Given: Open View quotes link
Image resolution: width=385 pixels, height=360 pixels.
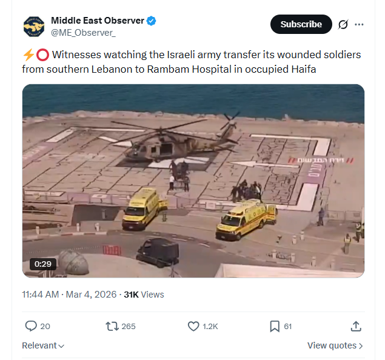Looking at the screenshot, I should pos(335,345).
